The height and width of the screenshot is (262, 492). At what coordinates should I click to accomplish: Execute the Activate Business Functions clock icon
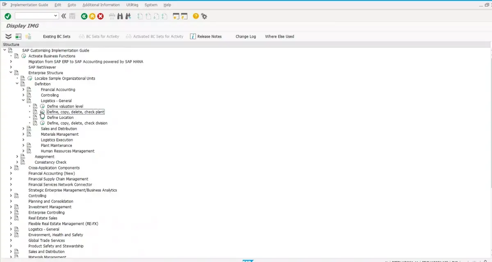24,56
